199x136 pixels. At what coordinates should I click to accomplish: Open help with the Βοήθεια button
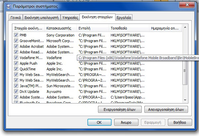[x=180, y=122]
